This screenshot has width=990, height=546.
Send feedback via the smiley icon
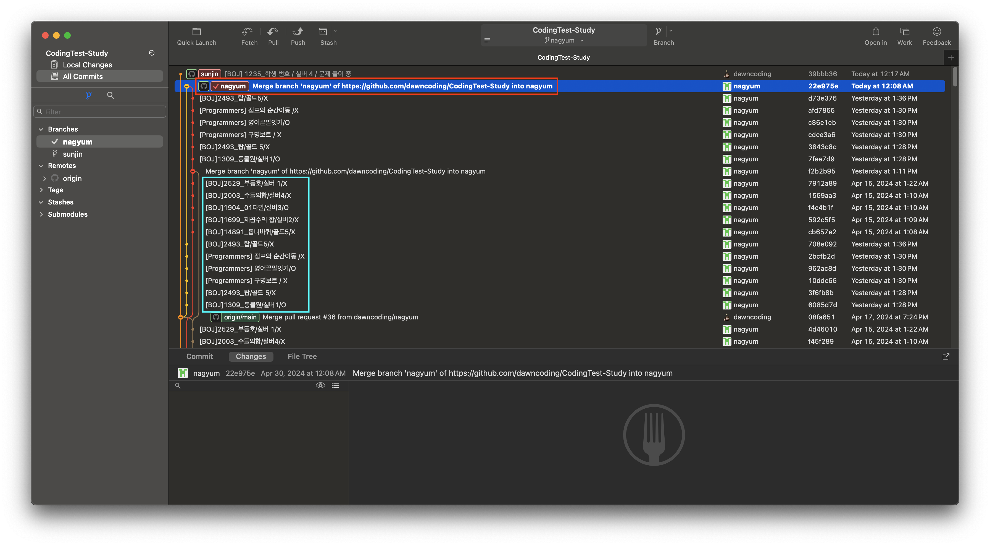937,32
